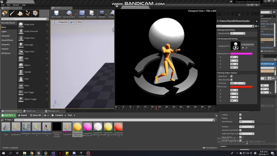Open the Filters dropdown in Content Browser
Screen dimensions: 277x156
coord(9,120)
